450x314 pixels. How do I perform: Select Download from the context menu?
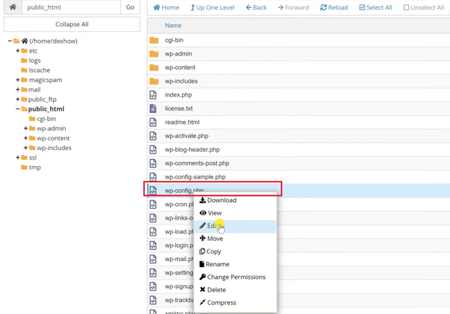point(221,200)
